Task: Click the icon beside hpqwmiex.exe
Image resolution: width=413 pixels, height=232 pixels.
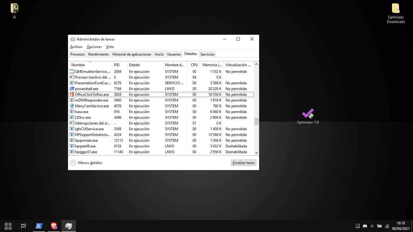Action: [x=72, y=140]
